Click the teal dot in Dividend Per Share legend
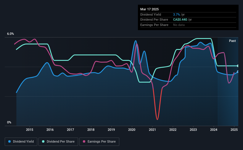 43,141
